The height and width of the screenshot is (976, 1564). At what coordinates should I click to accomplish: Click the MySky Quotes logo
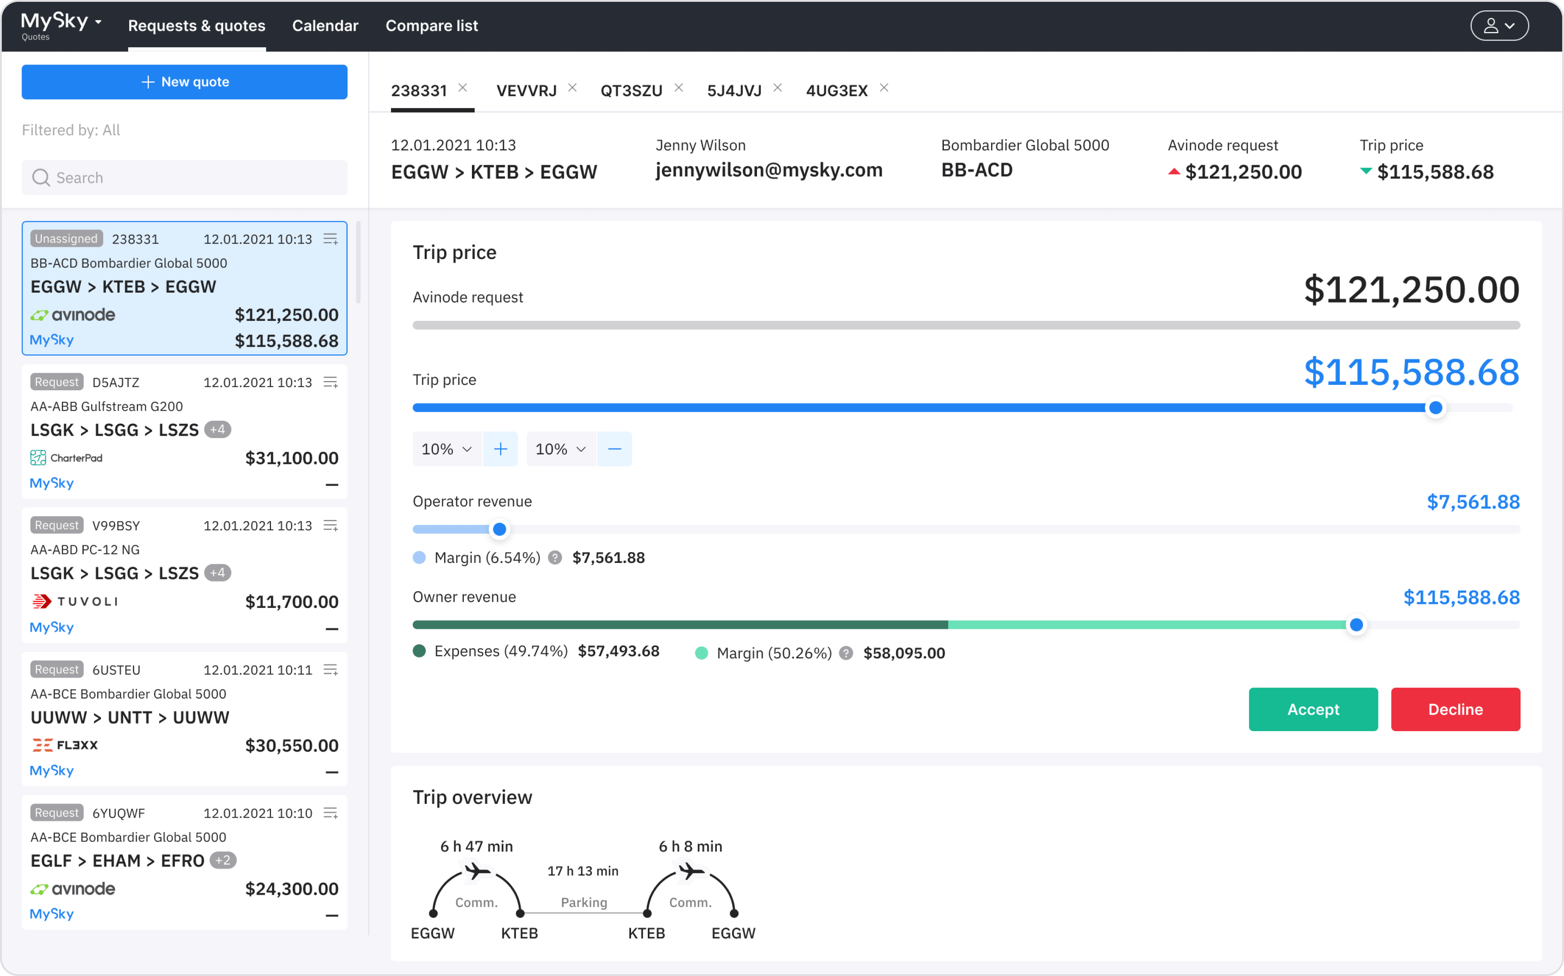54,26
